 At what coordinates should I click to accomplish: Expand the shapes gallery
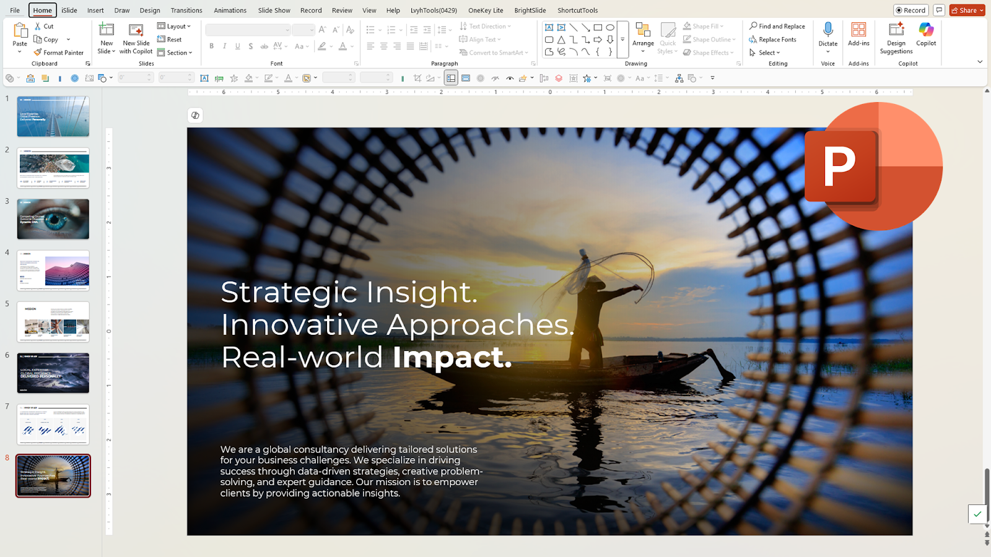click(623, 40)
